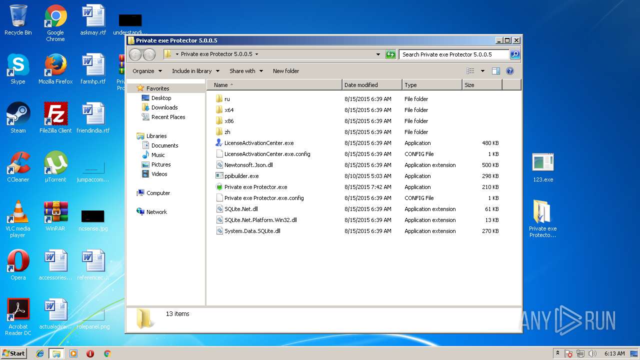Open the Videos library
640x360 pixels.
[159, 174]
